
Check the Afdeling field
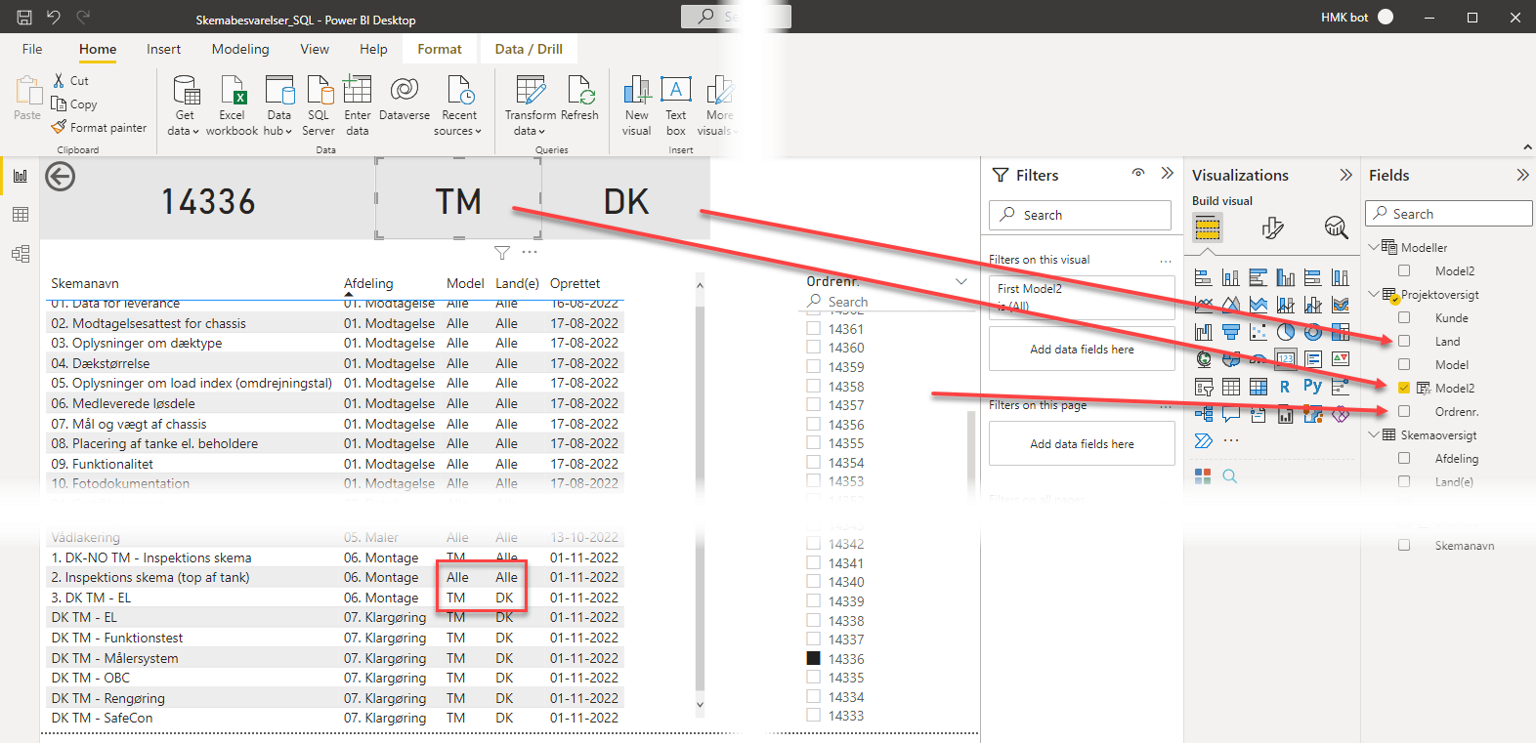pos(1404,459)
